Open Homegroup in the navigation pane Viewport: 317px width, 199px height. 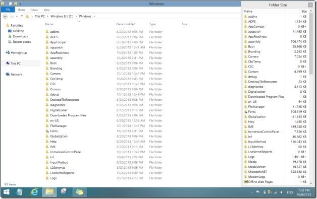(x=16, y=53)
